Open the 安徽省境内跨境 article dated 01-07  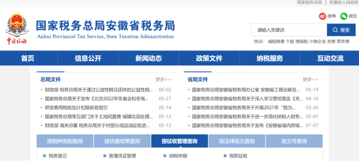(247, 125)
